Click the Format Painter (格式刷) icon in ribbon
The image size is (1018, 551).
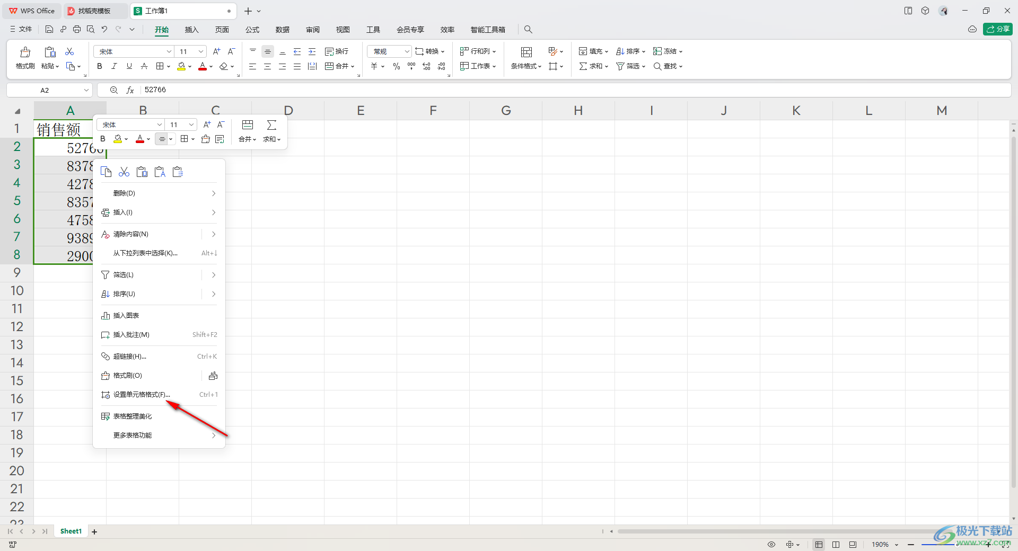pos(25,52)
